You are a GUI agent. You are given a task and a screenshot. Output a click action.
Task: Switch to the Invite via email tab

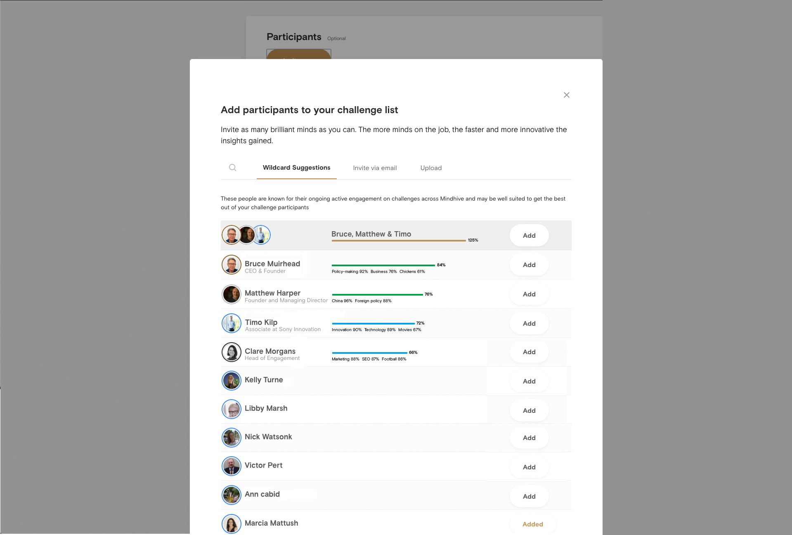(x=374, y=168)
